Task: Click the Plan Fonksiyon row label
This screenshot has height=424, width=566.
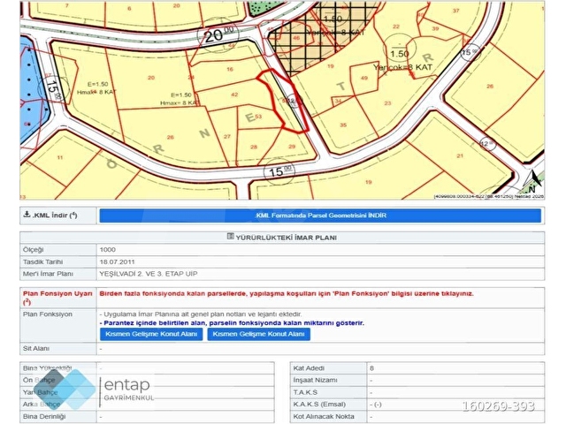Action: tap(48, 314)
